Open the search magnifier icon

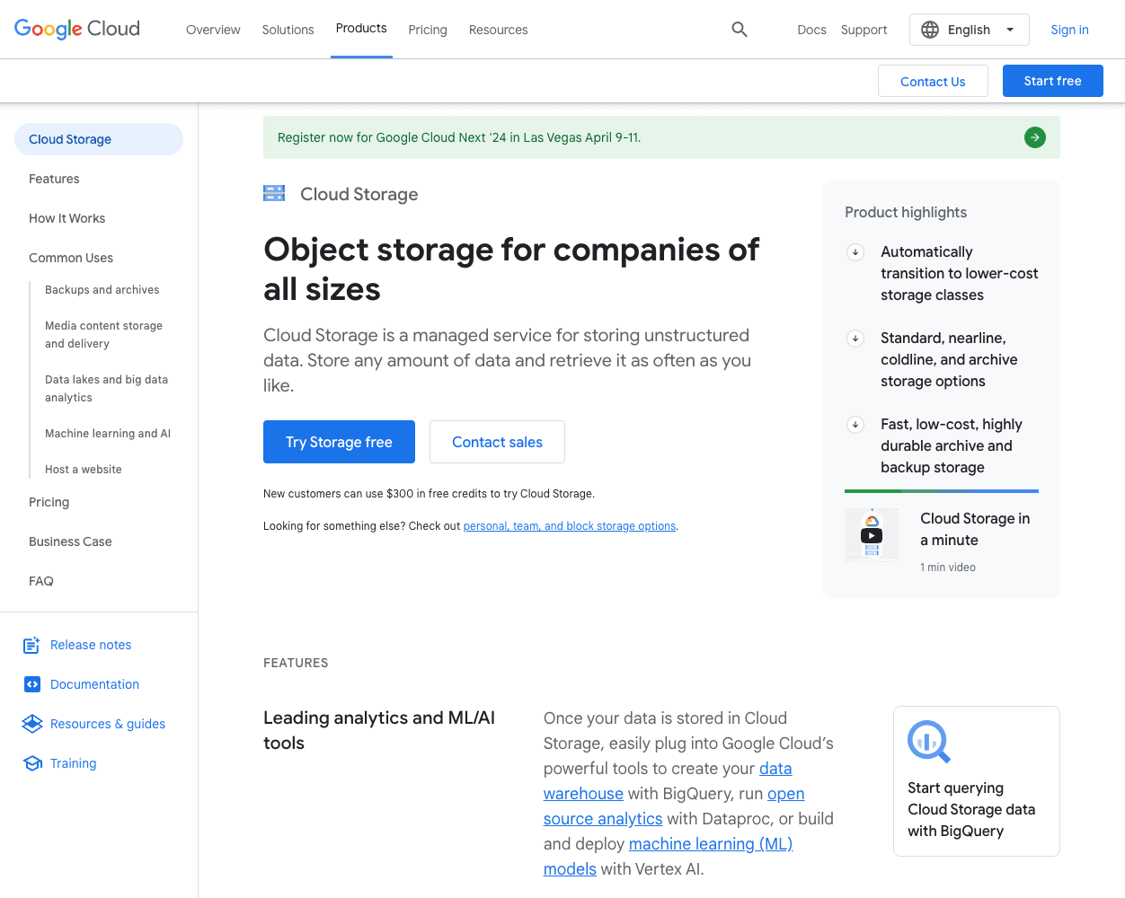[x=740, y=30]
